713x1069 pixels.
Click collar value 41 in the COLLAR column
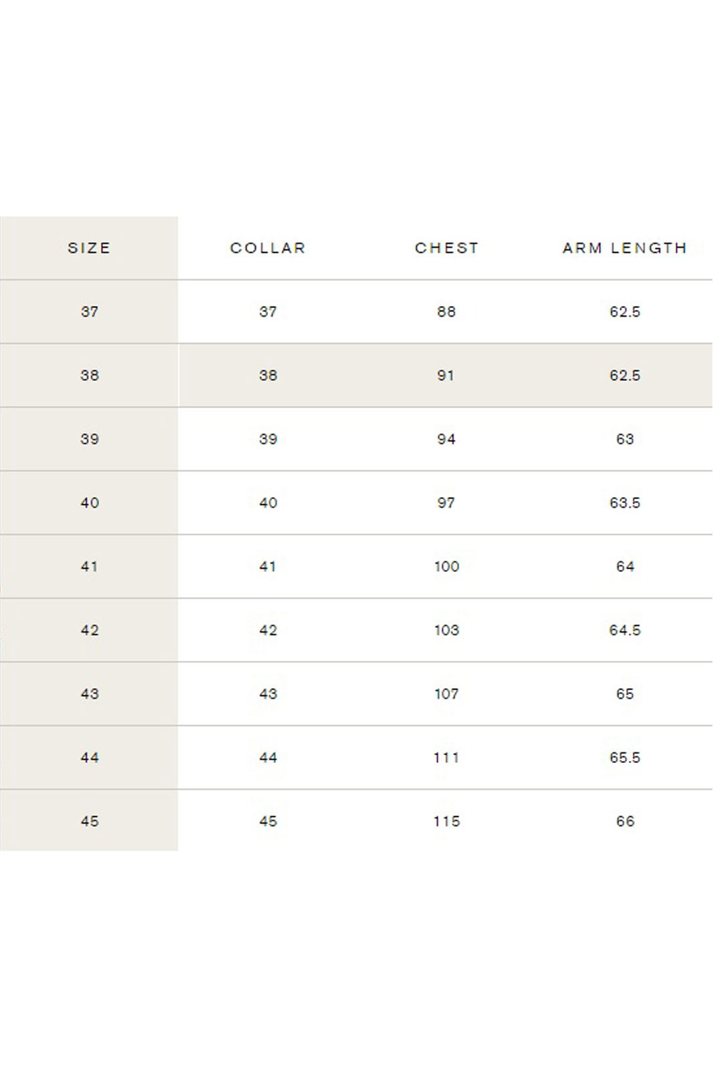point(268,567)
